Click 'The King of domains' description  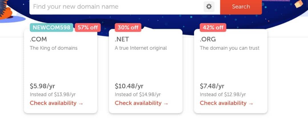pyautogui.click(x=54, y=48)
